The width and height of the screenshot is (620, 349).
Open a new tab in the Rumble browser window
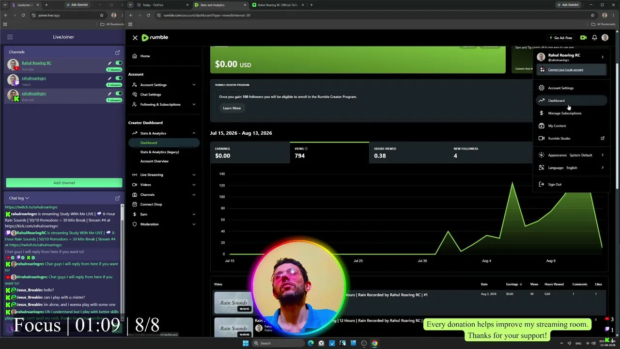pos(311,5)
